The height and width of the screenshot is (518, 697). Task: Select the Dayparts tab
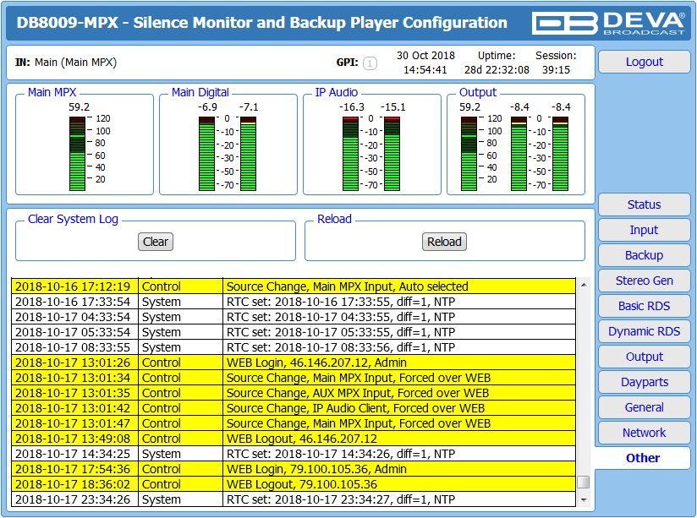644,382
